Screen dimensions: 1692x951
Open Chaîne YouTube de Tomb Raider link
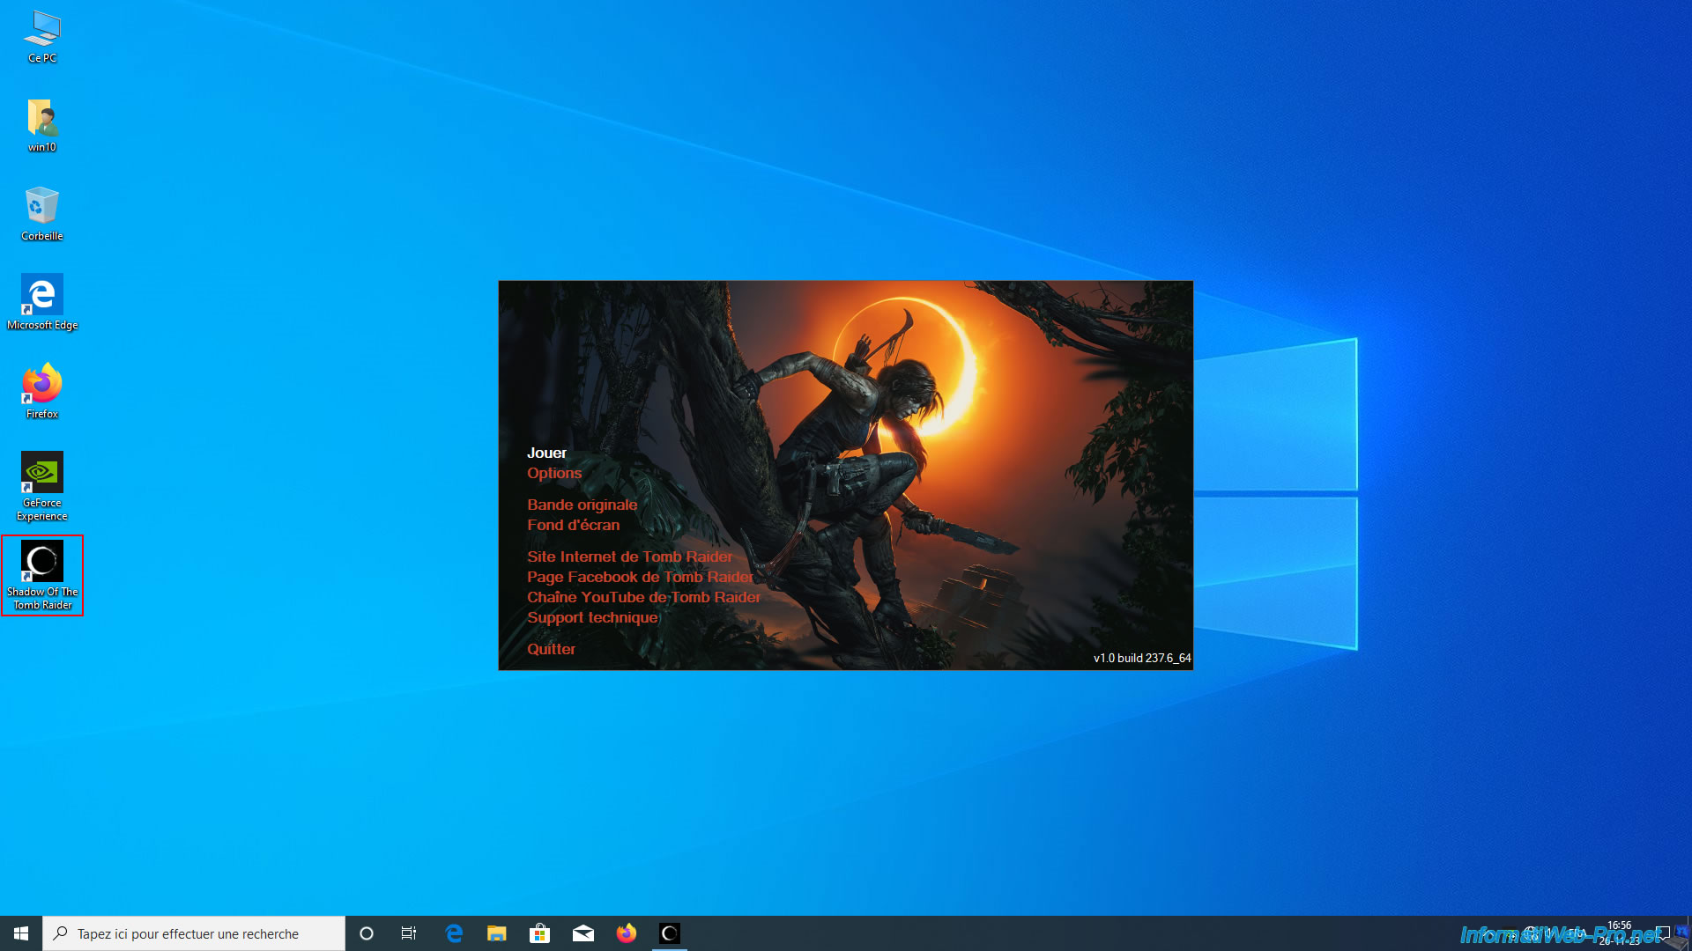pyautogui.click(x=643, y=597)
